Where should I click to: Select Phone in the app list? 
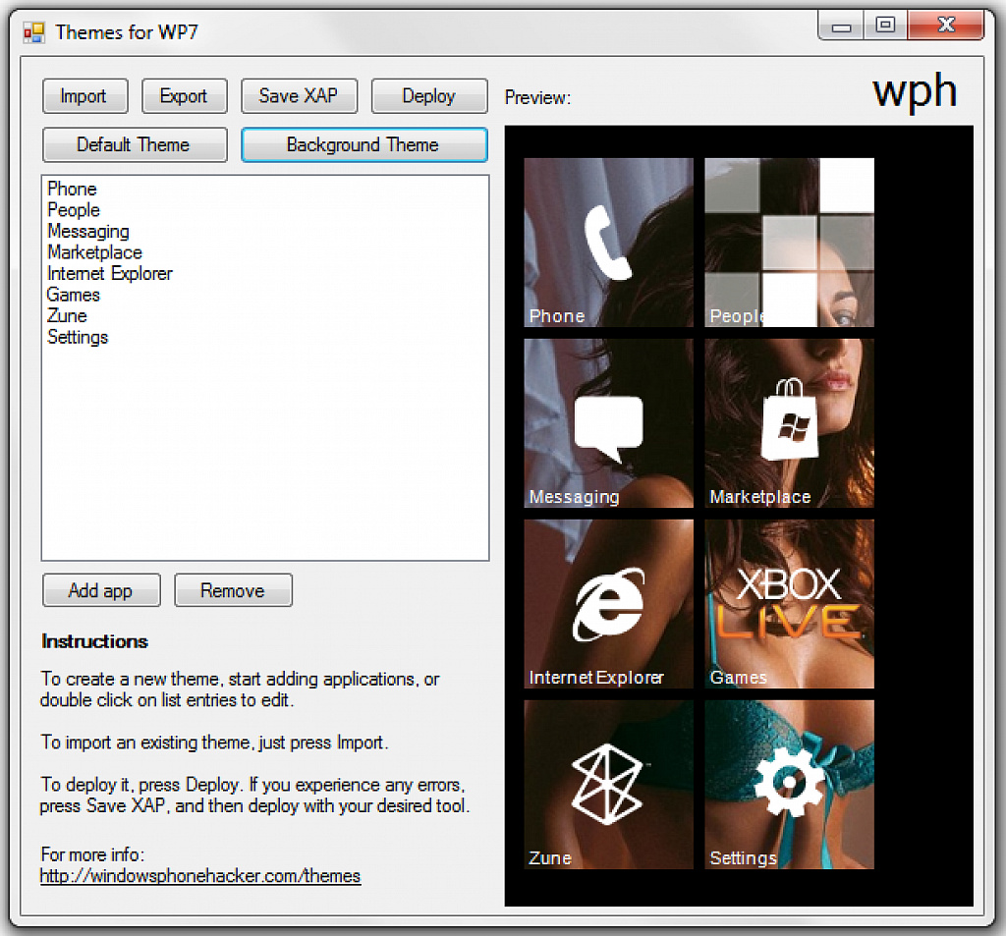[72, 190]
